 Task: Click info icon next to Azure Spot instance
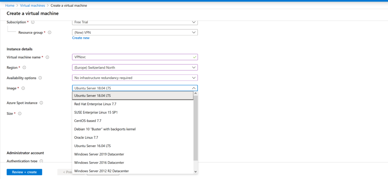(x=41, y=103)
